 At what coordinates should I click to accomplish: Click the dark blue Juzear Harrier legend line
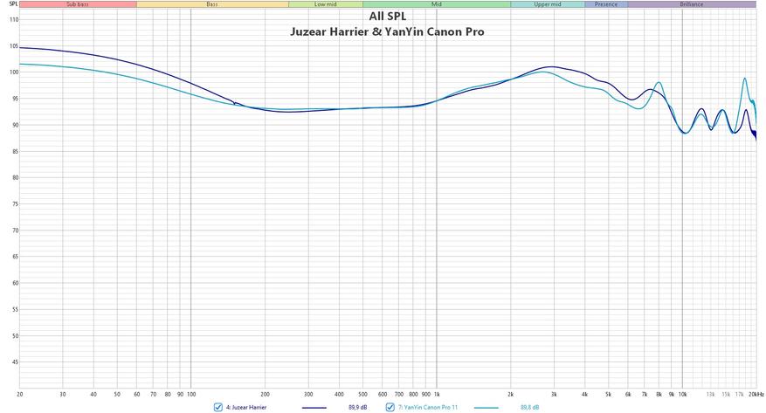[x=314, y=408]
